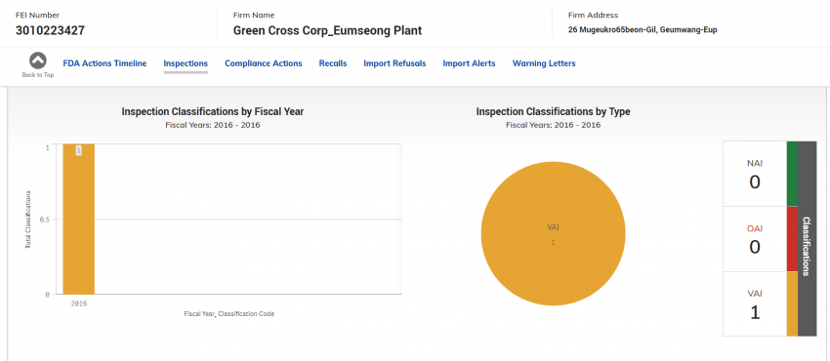Open the Import Alerts tab
The height and width of the screenshot is (361, 830).
pyautogui.click(x=469, y=63)
